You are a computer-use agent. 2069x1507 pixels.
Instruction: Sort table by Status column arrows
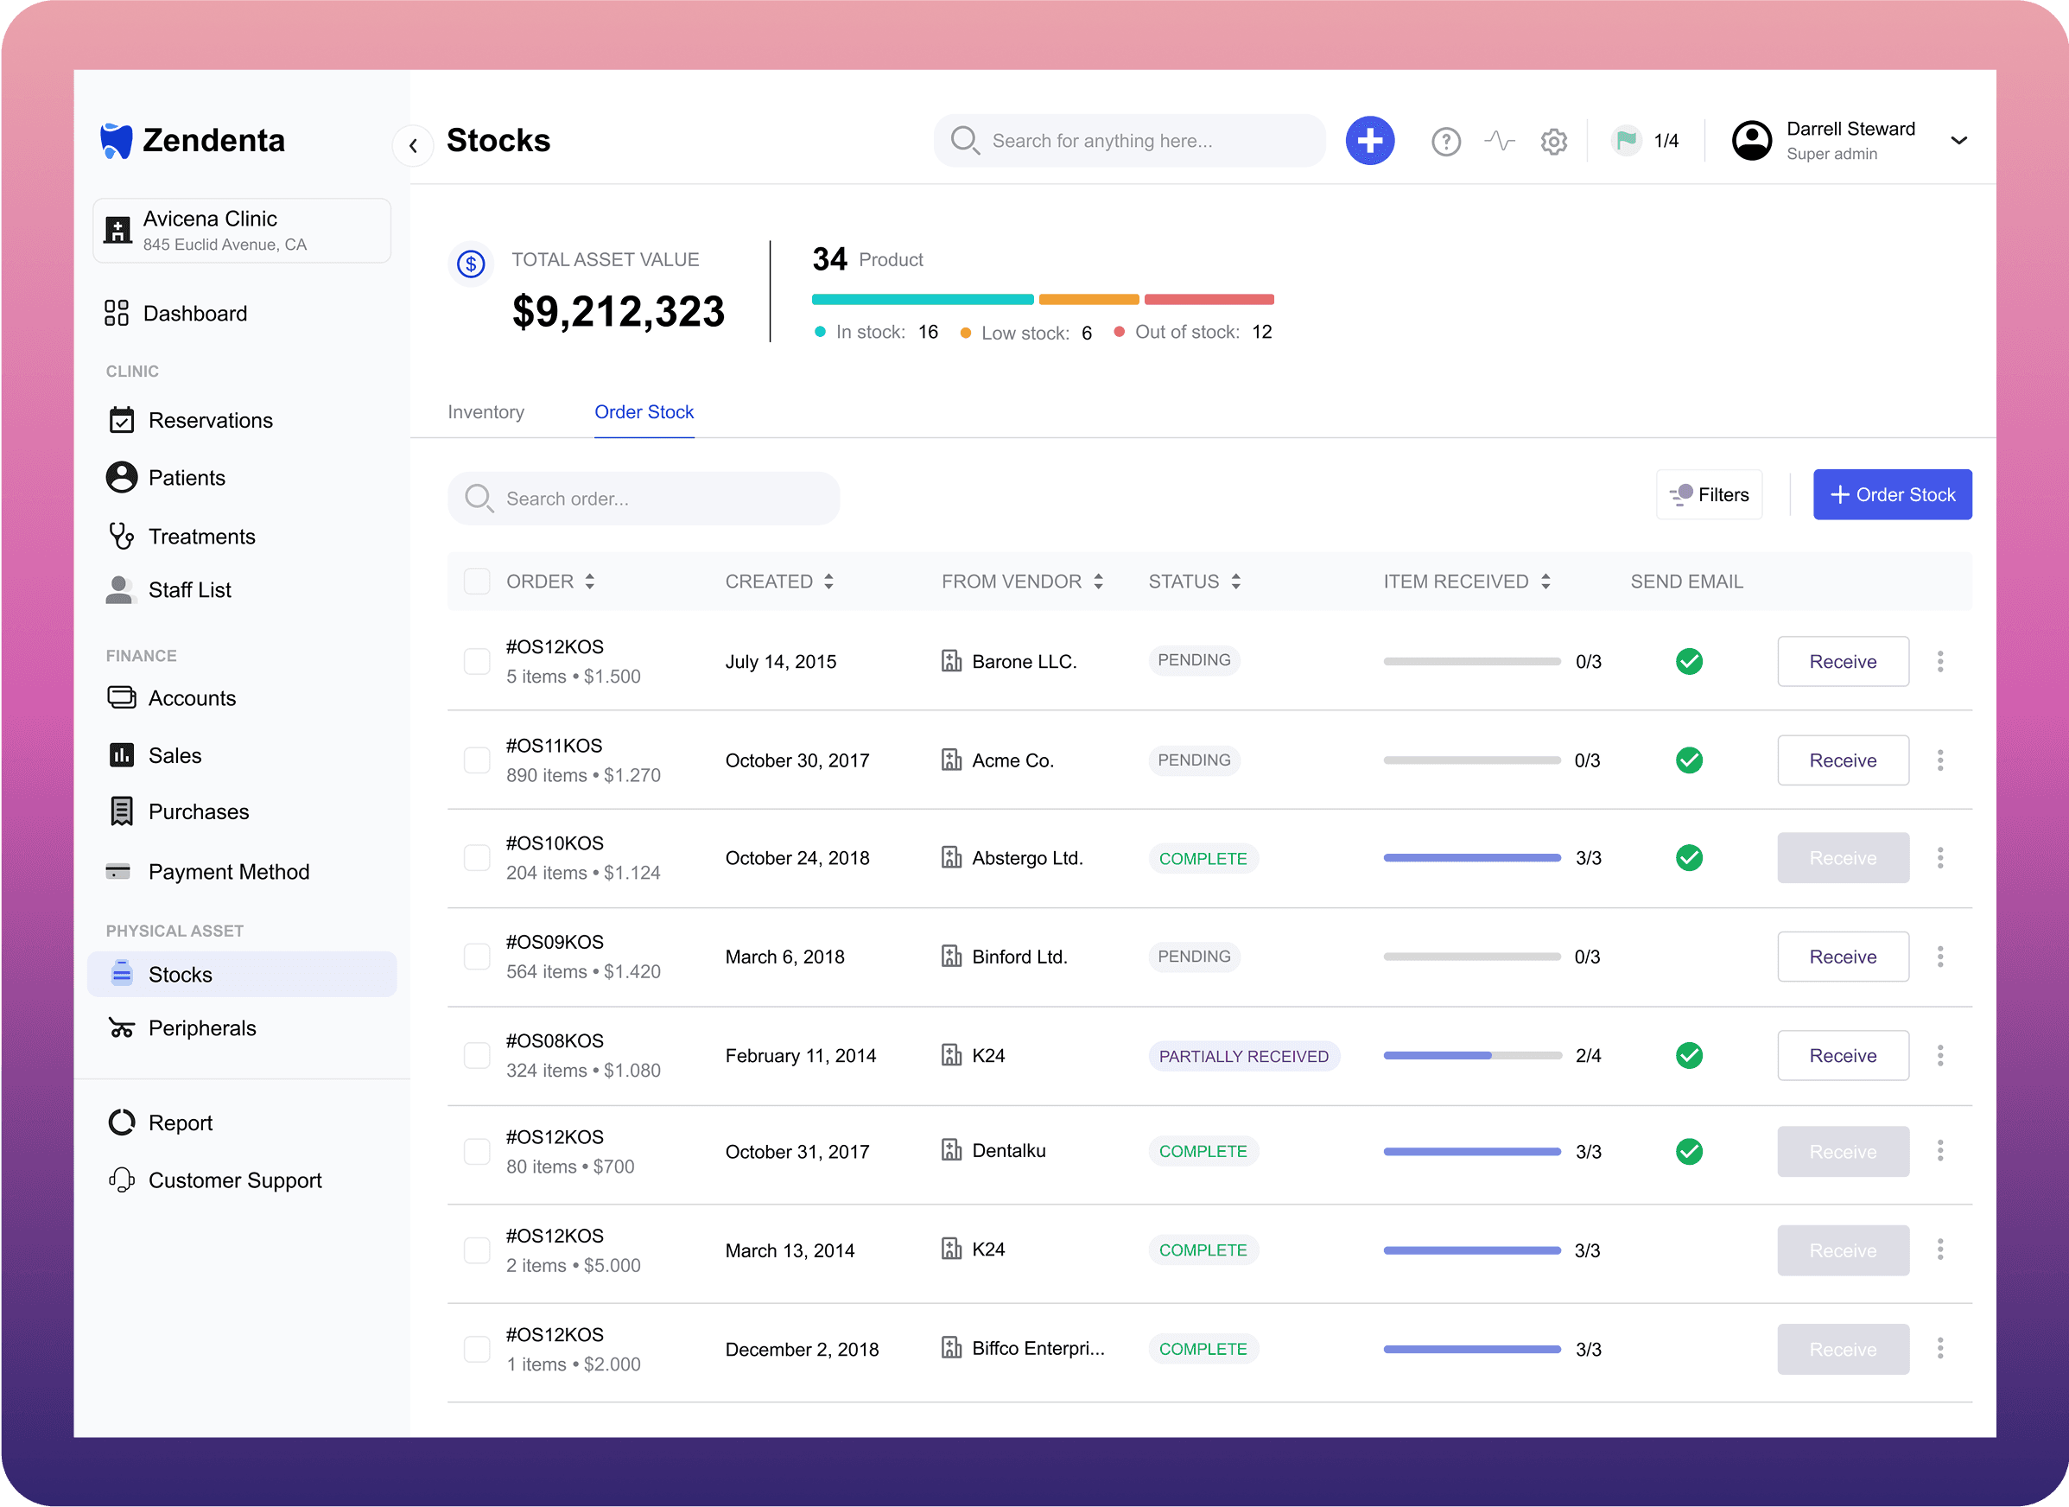pos(1235,581)
